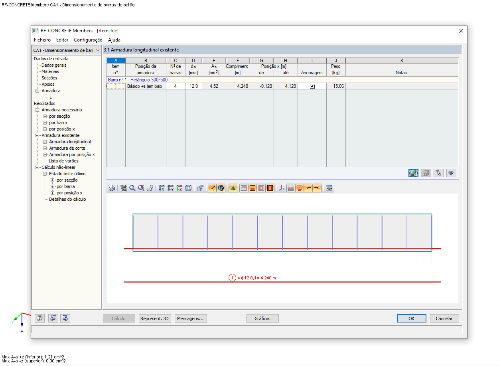Set view in Z direction
Screen dimensions: 501x366
179,188
